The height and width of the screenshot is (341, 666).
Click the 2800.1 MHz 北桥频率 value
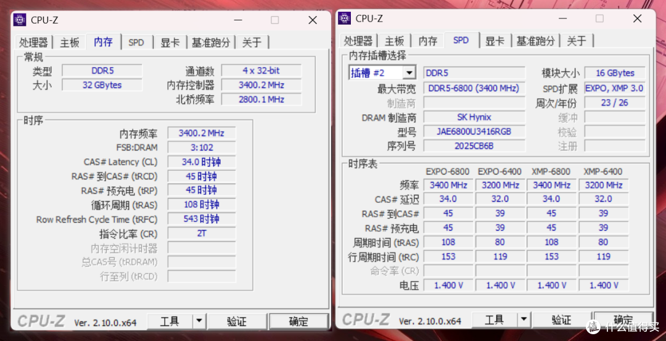click(x=261, y=99)
